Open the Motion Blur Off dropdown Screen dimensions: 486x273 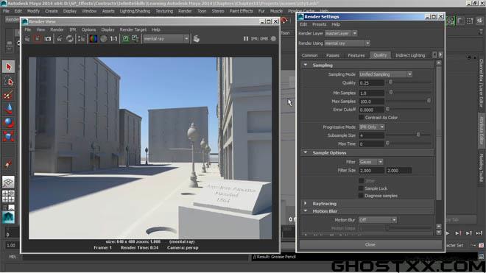click(x=377, y=220)
